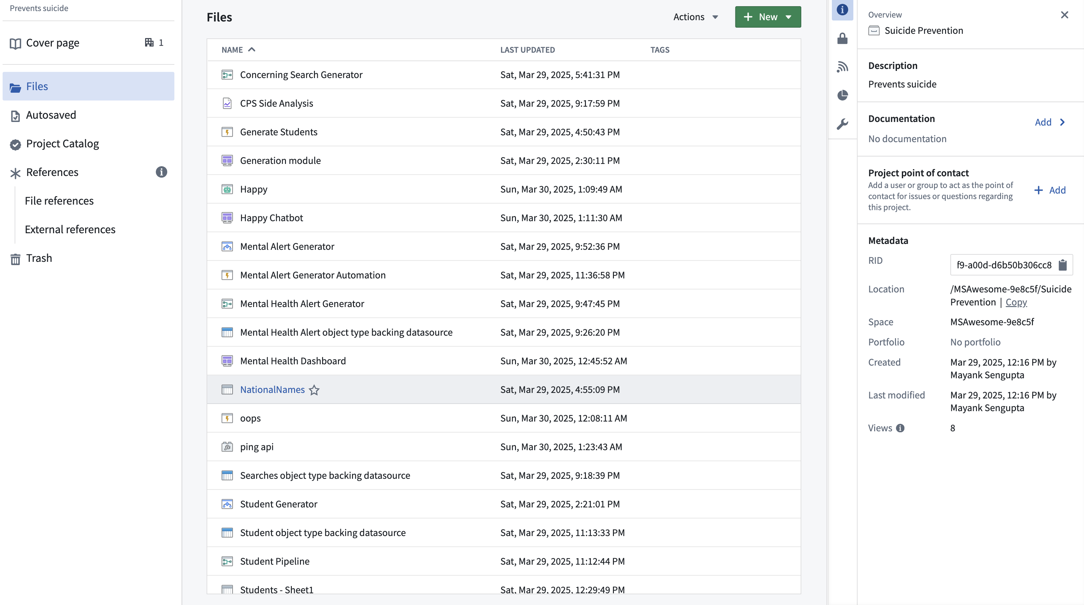
Task: Select Project Catalog in sidebar
Action: [x=62, y=143]
